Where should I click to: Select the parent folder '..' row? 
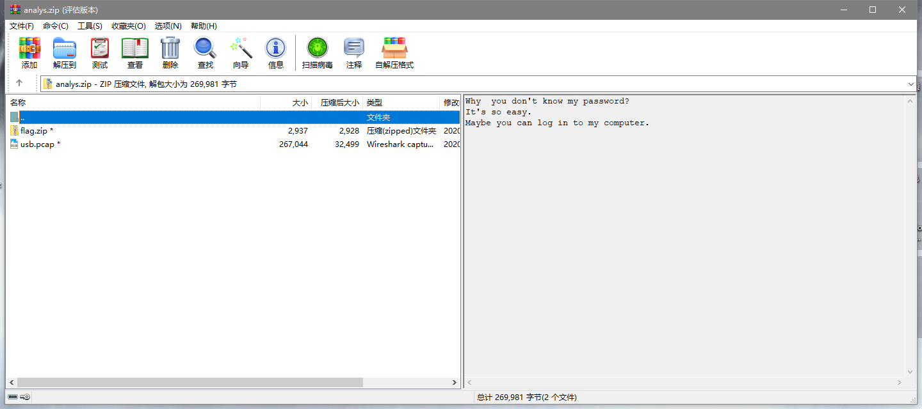click(233, 117)
